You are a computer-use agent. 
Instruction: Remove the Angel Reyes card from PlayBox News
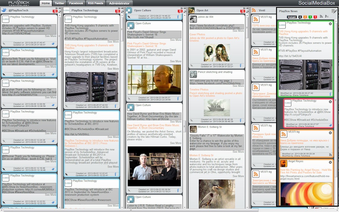pos(330,162)
